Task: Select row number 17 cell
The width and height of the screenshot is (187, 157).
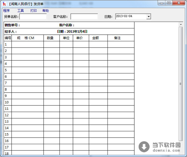Action: [8, 147]
